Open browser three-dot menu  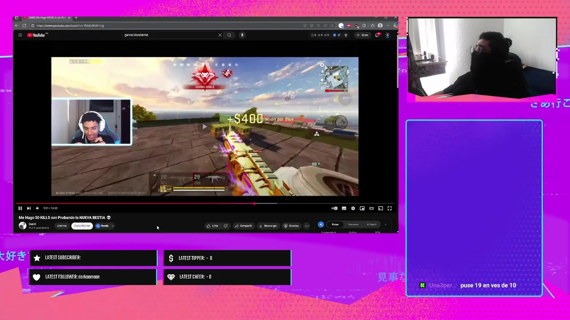(x=387, y=26)
